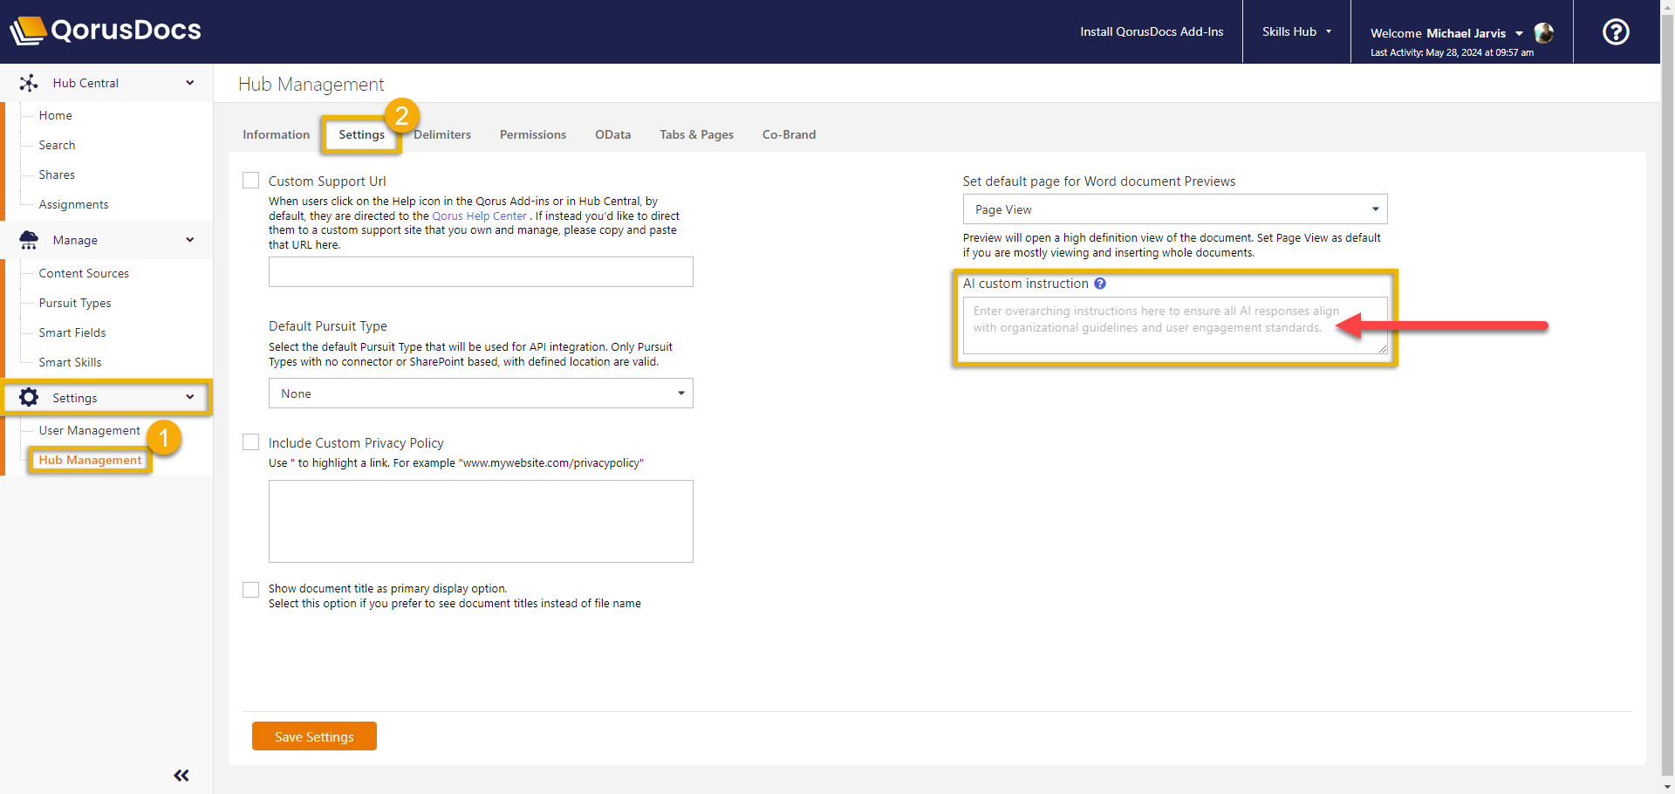Go to the Permissions tab
Image resolution: width=1675 pixels, height=794 pixels.
[x=533, y=134]
